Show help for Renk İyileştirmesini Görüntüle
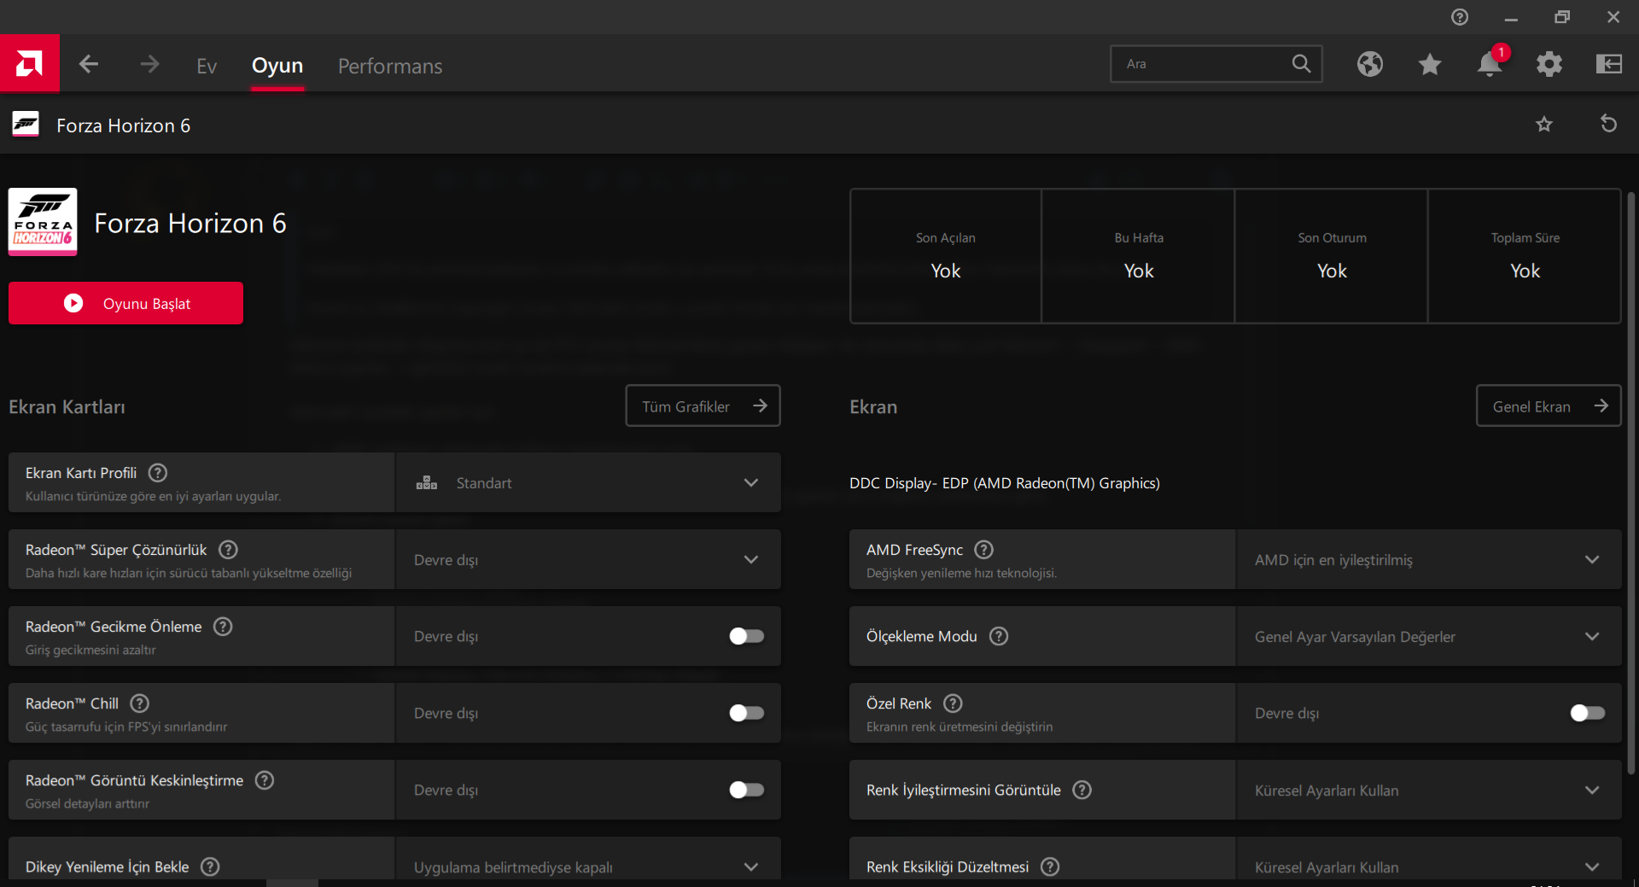Screen dimensions: 1639x887 click(1082, 790)
